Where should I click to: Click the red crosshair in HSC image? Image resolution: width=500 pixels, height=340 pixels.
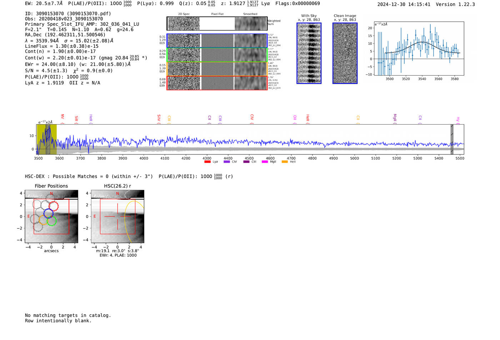click(117, 216)
